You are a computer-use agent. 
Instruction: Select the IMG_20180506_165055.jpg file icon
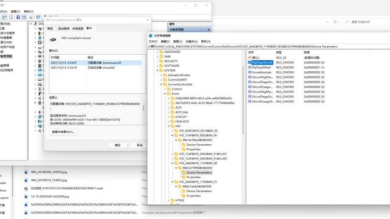point(26,172)
